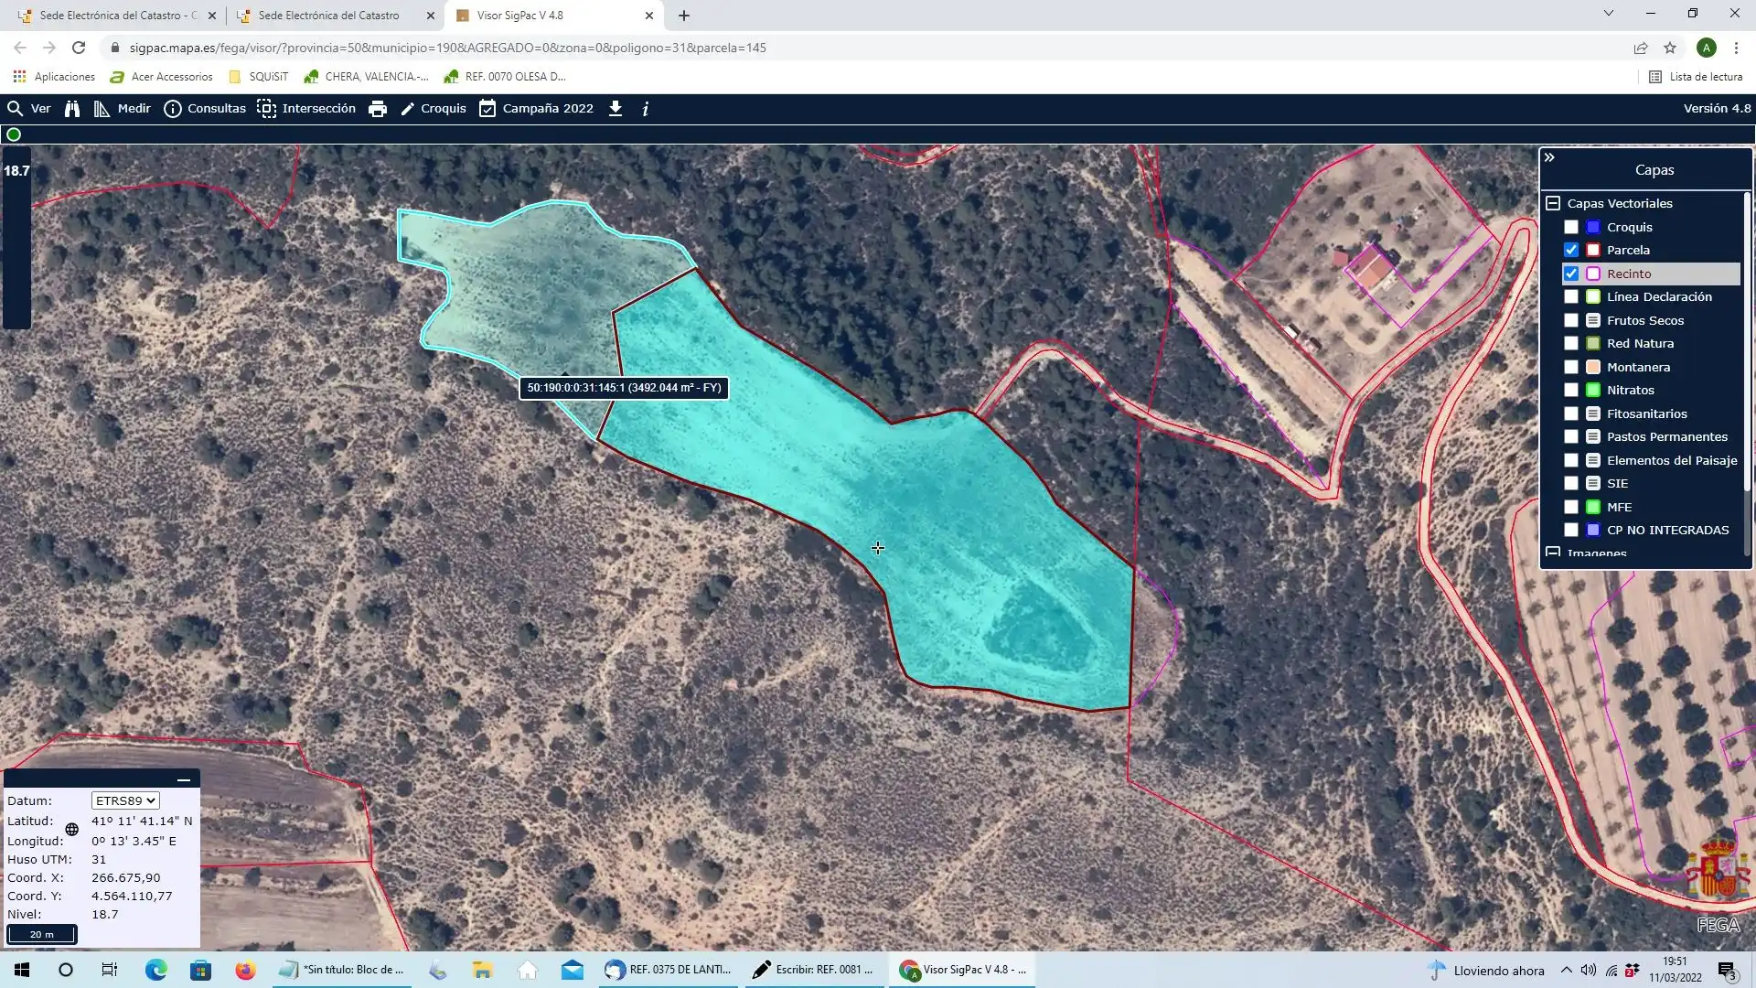Open the Lista de lectura panel
Image resolution: width=1756 pixels, height=988 pixels.
point(1696,77)
